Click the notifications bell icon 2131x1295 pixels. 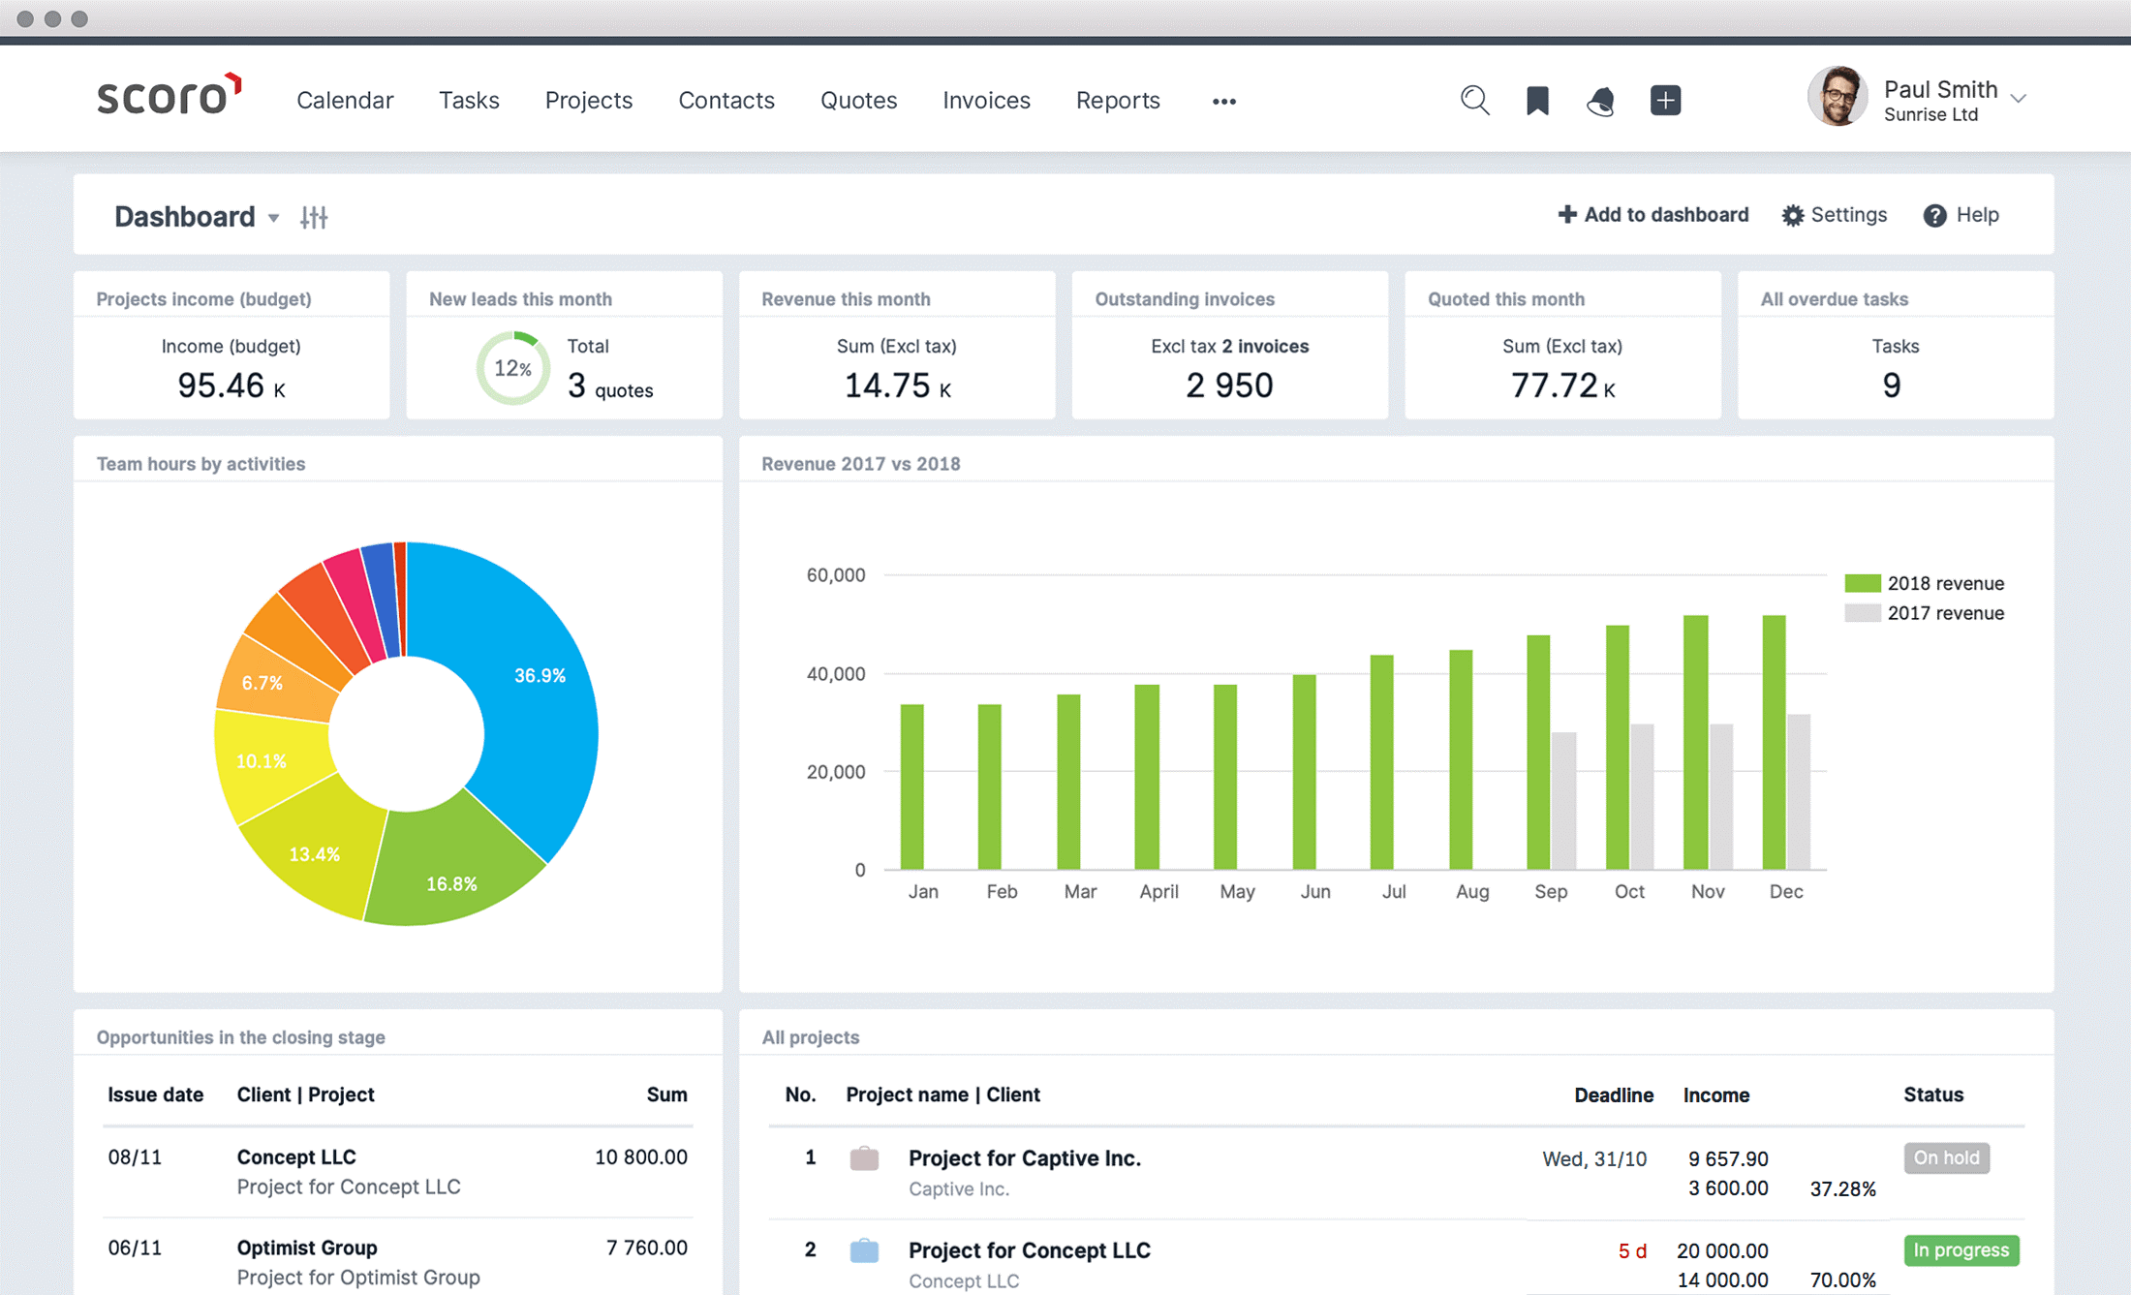pos(1598,99)
